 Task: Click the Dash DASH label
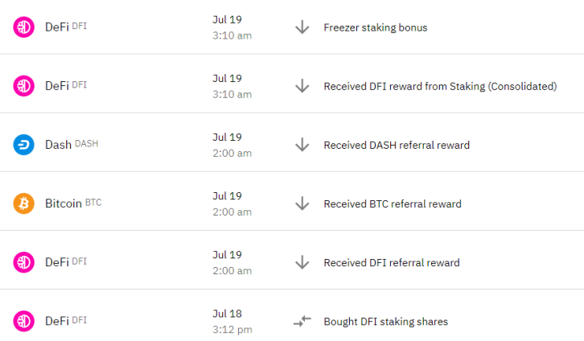pos(72,145)
